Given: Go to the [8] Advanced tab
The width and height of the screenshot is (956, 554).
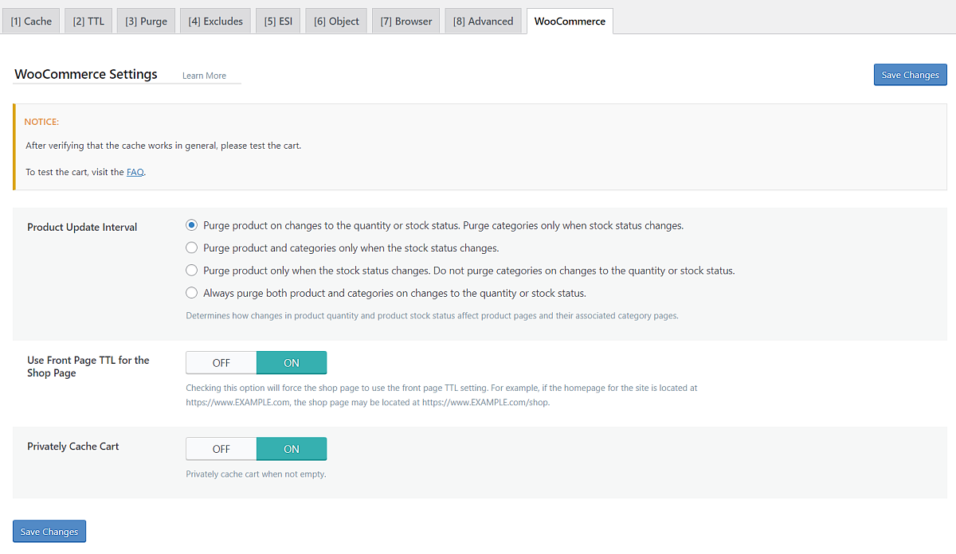Looking at the screenshot, I should pyautogui.click(x=484, y=21).
